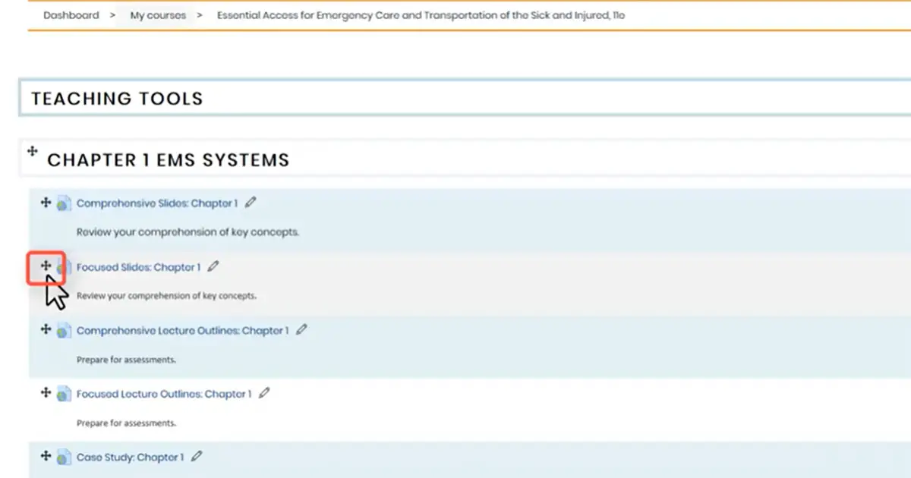
Task: Select the rename pencil for Comprehensive Lecture Outlines
Action: point(301,329)
